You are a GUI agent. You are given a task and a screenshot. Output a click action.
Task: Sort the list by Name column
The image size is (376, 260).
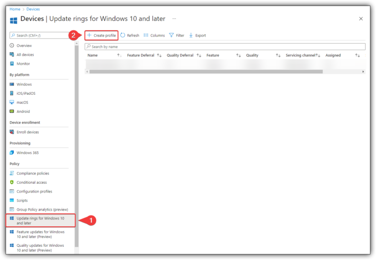93,55
